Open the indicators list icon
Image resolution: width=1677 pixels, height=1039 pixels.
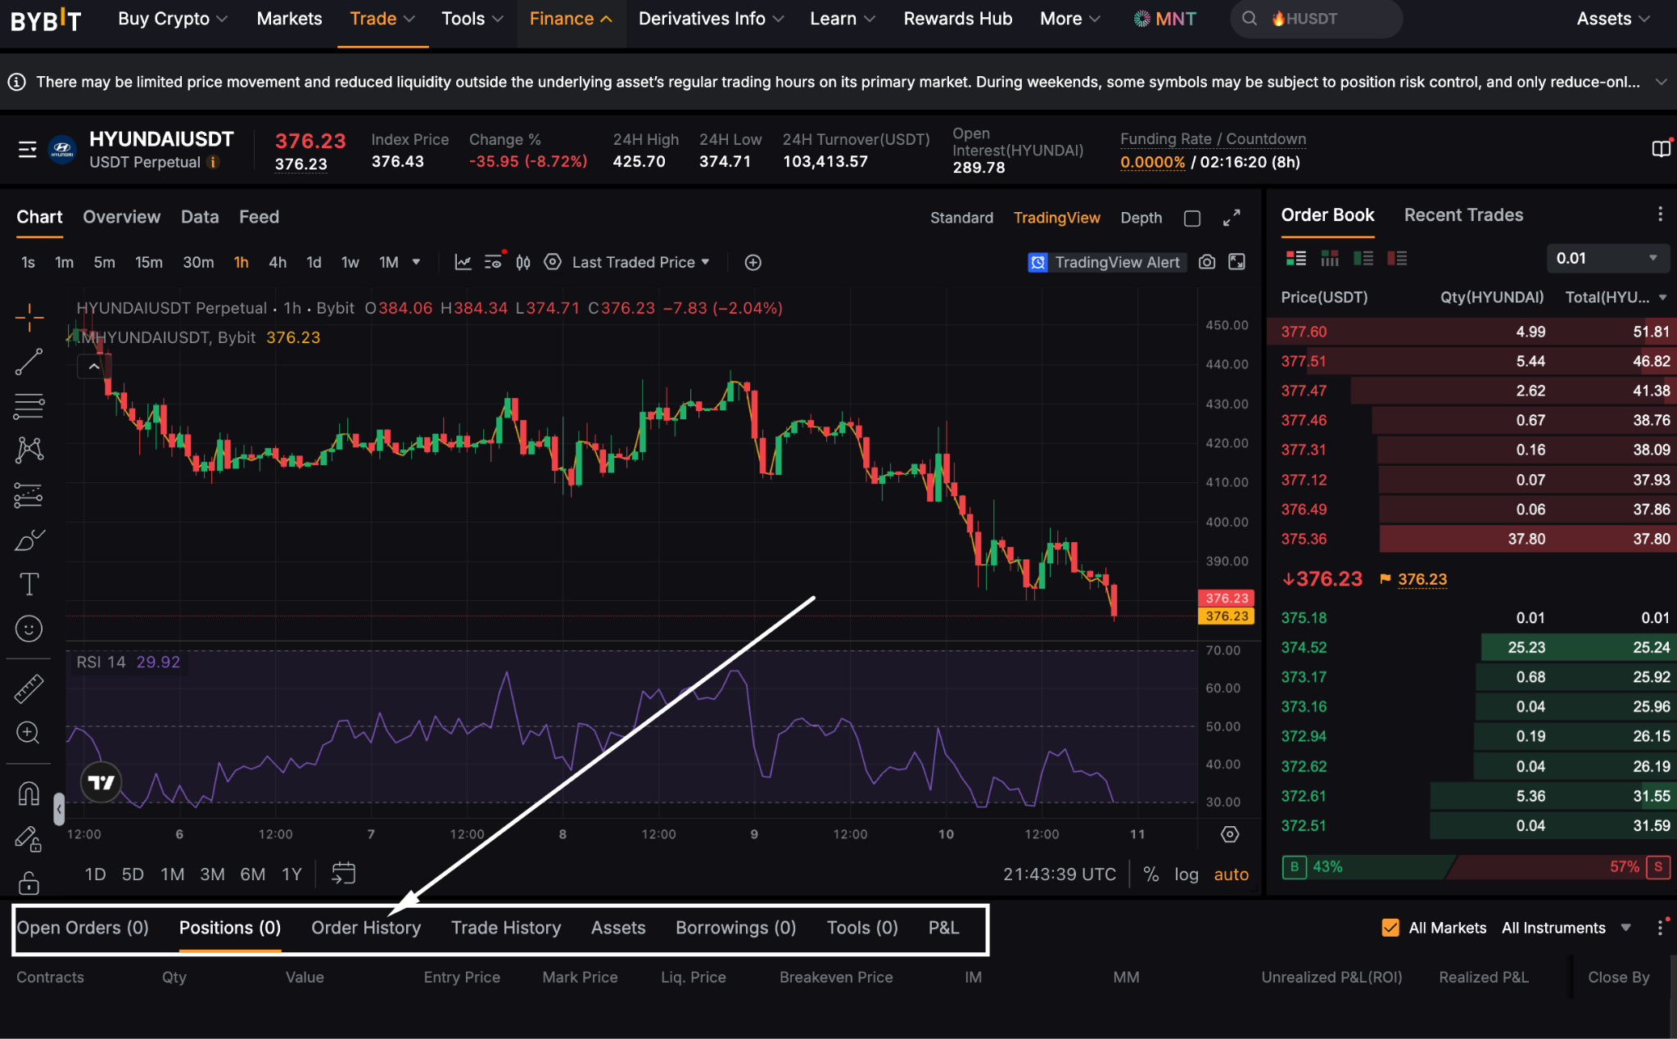point(463,262)
